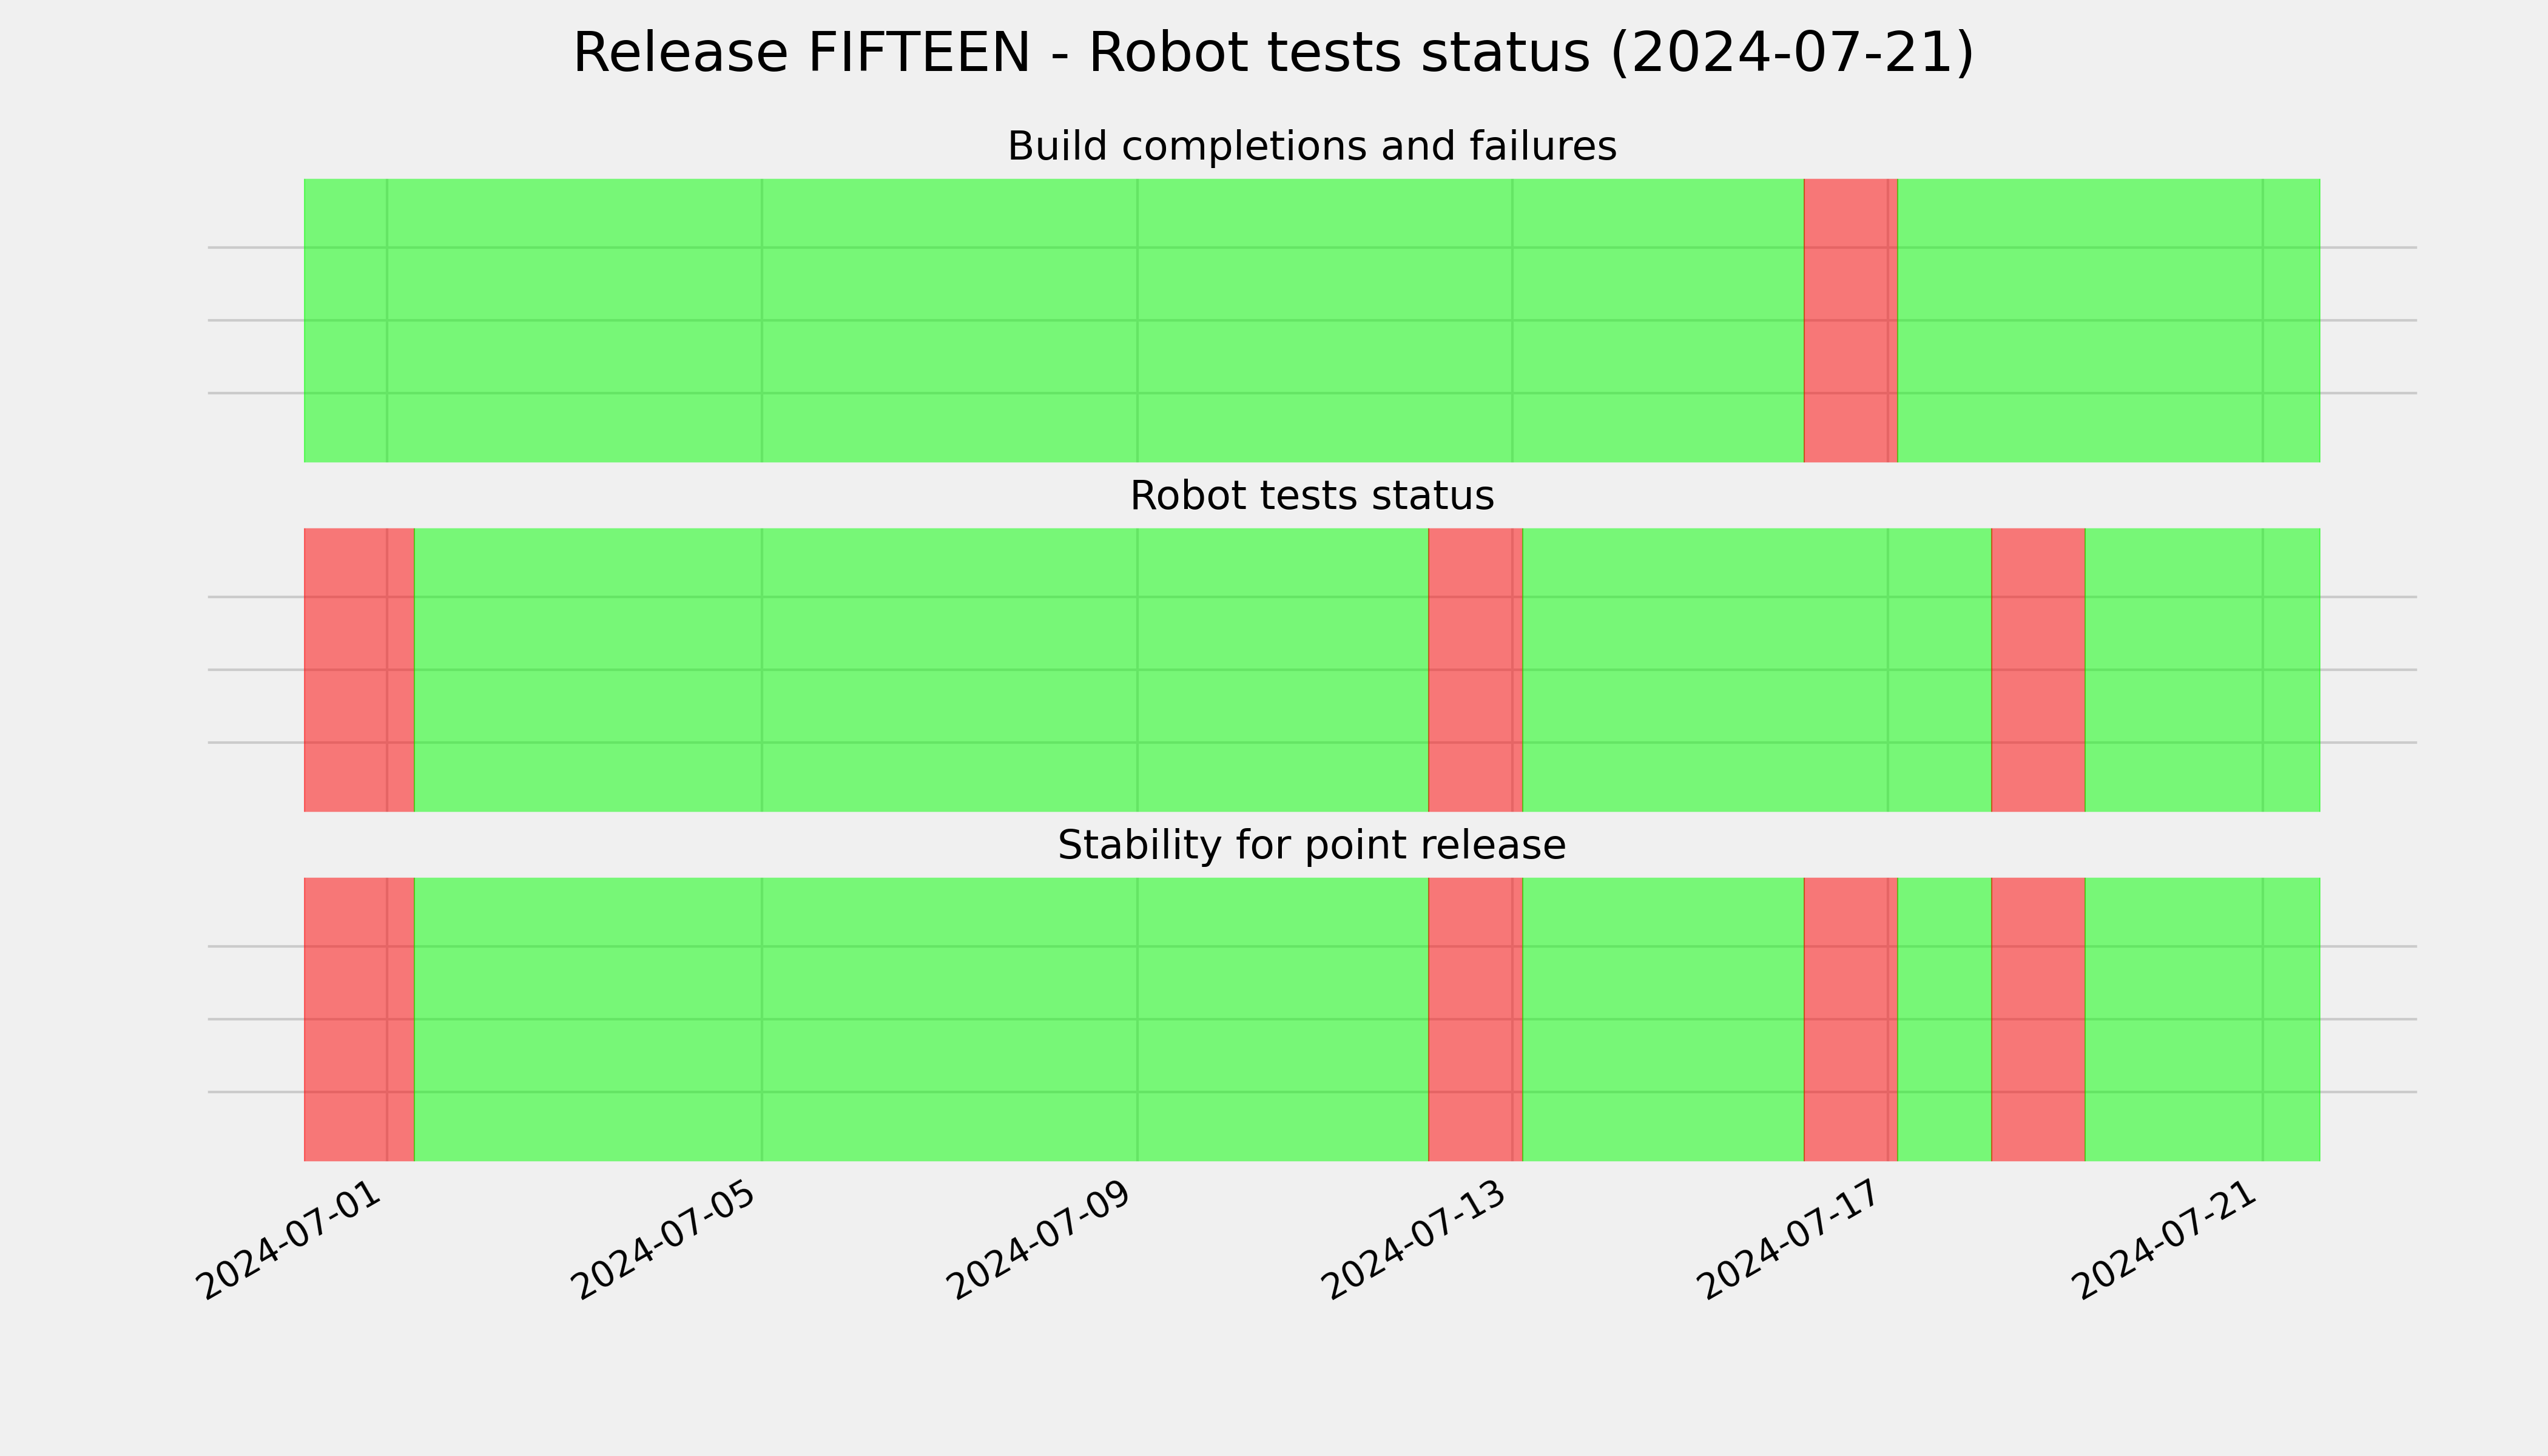Click the Stability for point release subtitle
The image size is (2548, 1456).
(x=1312, y=845)
